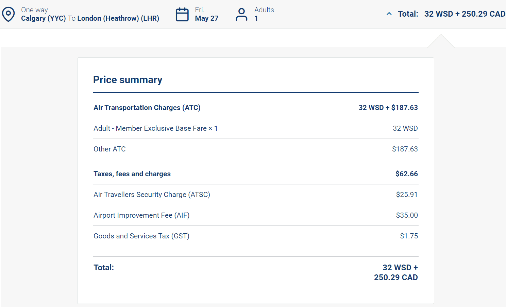
Task: Click the Airport Improvement Fee (AIF) row
Action: (141, 215)
